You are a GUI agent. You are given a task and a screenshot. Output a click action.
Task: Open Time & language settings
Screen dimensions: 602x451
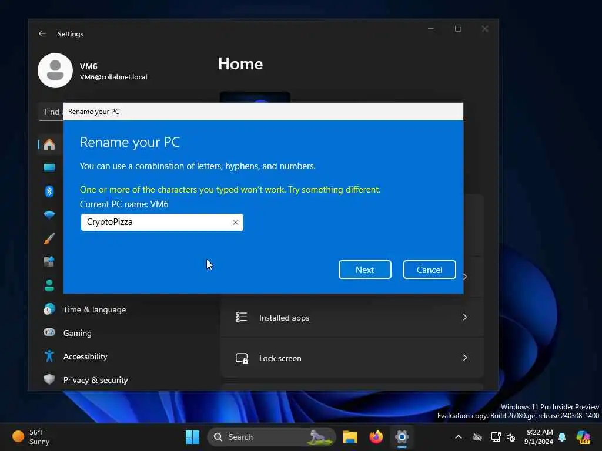[x=95, y=309]
